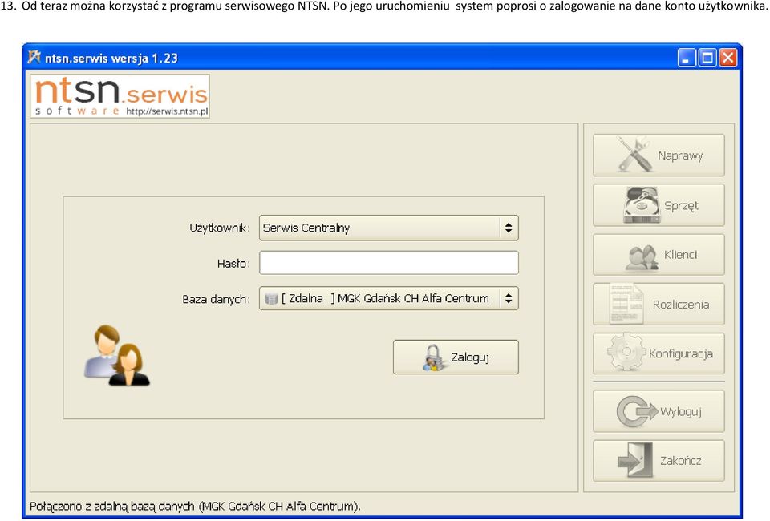Close the ntsn.serwis window

click(x=727, y=58)
